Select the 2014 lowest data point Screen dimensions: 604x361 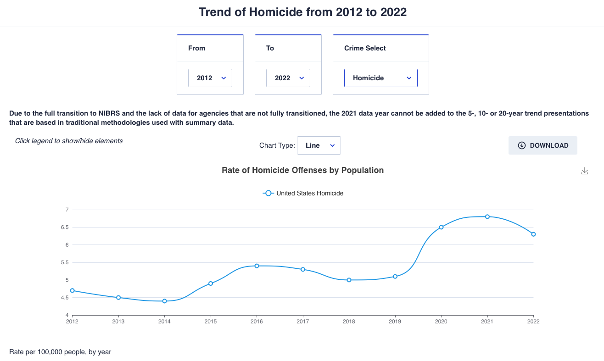coord(164,301)
